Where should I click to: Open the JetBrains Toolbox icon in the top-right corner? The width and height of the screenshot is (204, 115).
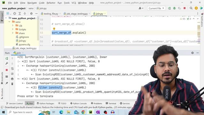[201, 8]
